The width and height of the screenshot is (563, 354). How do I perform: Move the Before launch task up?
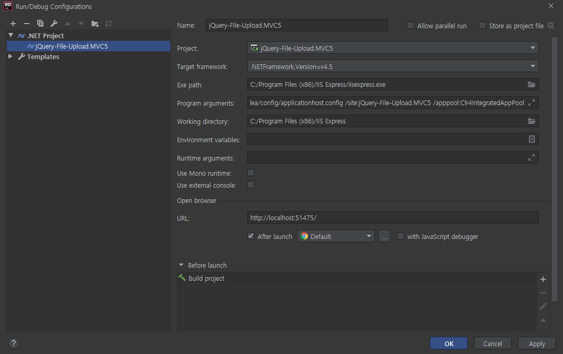click(x=543, y=320)
